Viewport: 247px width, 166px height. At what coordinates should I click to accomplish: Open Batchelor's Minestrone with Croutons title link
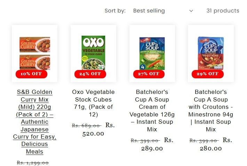tap(211, 111)
